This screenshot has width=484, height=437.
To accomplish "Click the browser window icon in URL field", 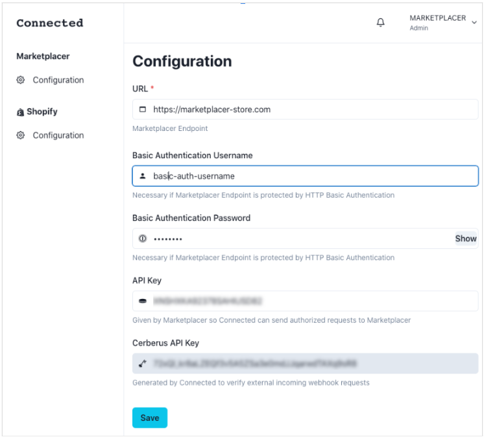I will (142, 109).
